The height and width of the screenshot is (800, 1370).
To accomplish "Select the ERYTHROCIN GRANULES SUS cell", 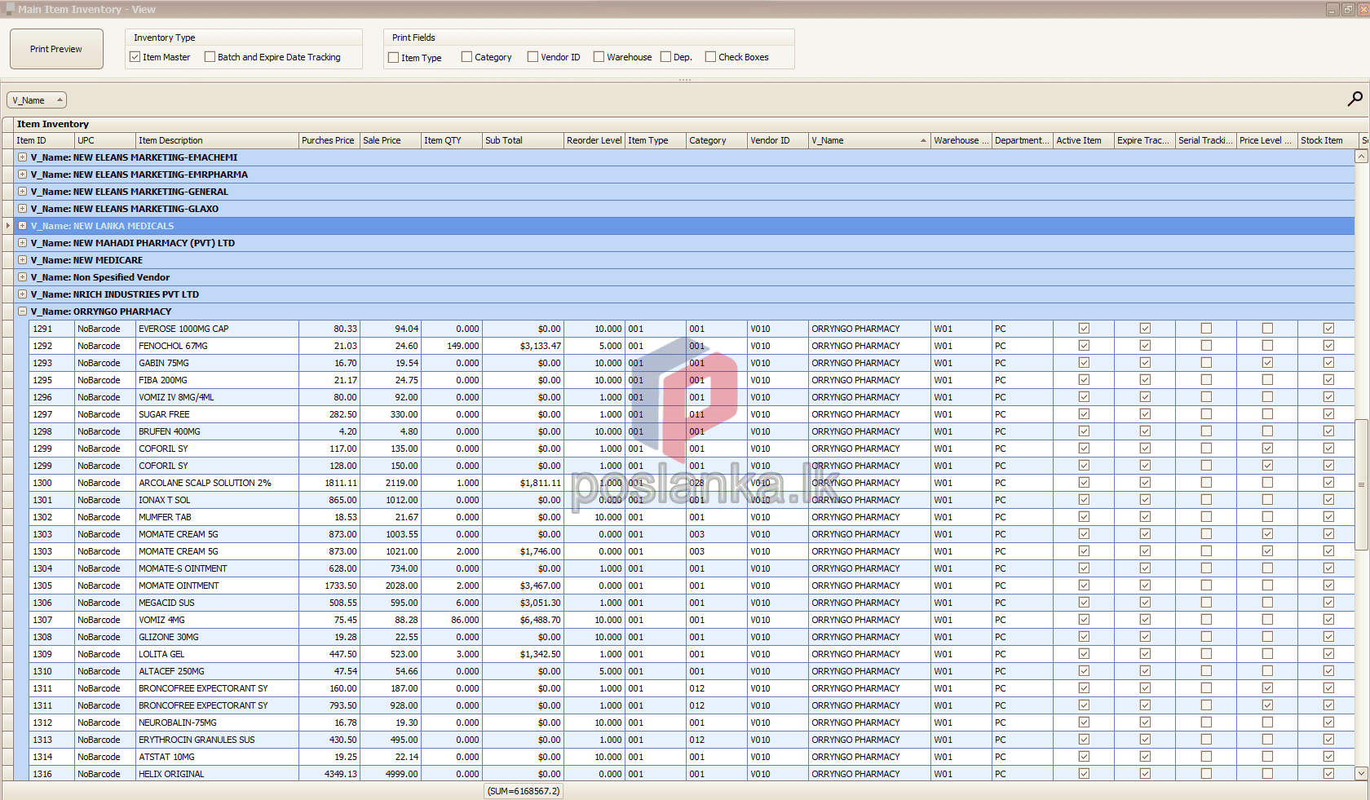I will 217,740.
